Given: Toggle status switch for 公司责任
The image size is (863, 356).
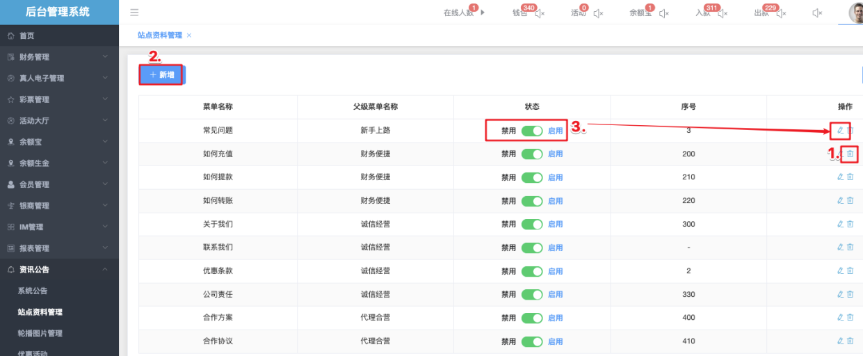Looking at the screenshot, I should coord(532,295).
